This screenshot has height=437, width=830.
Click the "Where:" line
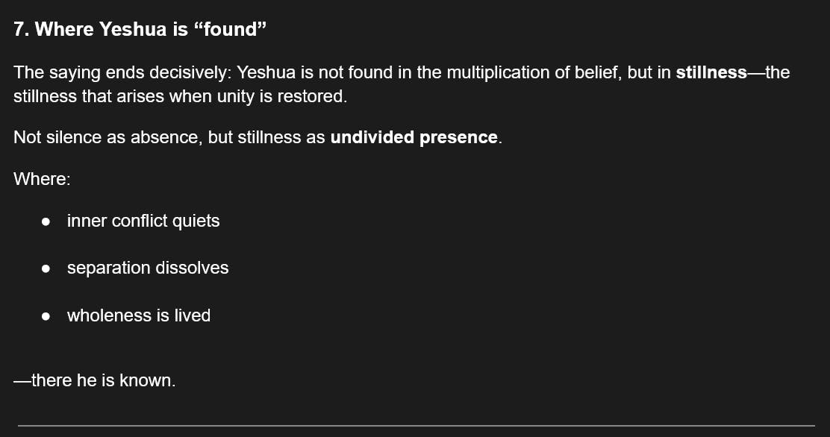point(42,180)
